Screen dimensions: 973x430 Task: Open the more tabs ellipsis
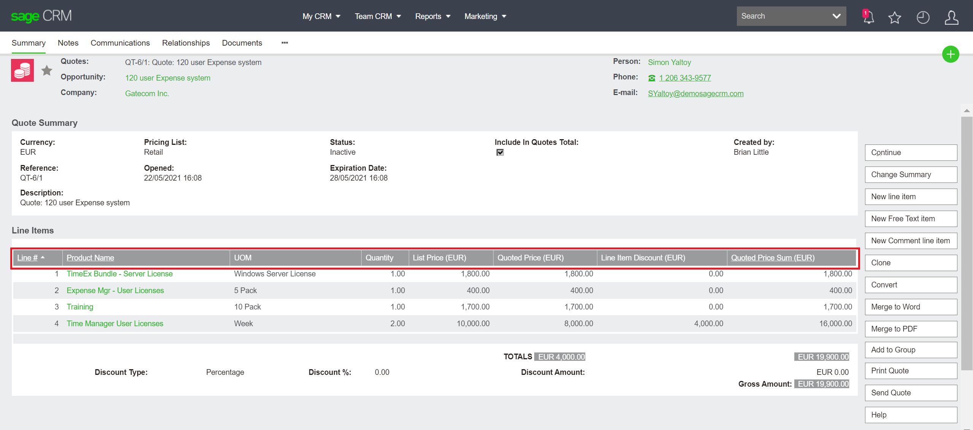pos(284,43)
